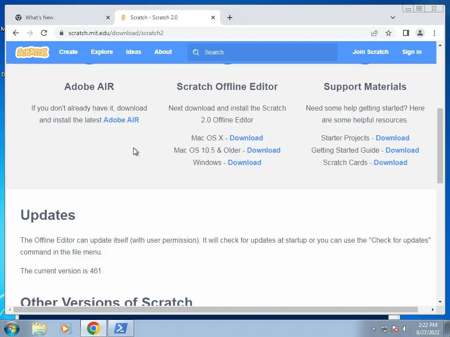Open the Explore menu item
This screenshot has height=337, width=450.
102,52
